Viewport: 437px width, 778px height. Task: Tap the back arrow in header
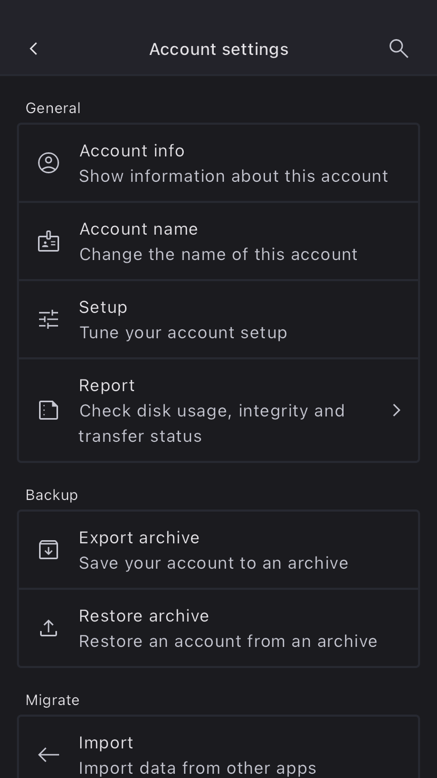[x=33, y=49]
